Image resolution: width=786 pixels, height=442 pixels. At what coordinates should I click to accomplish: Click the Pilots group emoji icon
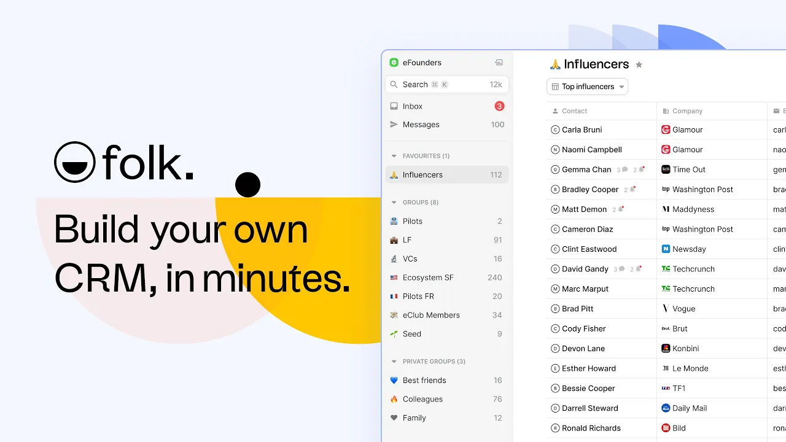(x=394, y=221)
